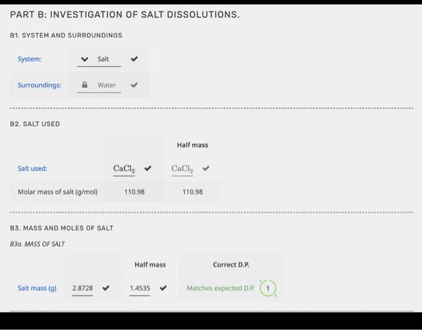Open the System dropdown showing Salt

99,59
